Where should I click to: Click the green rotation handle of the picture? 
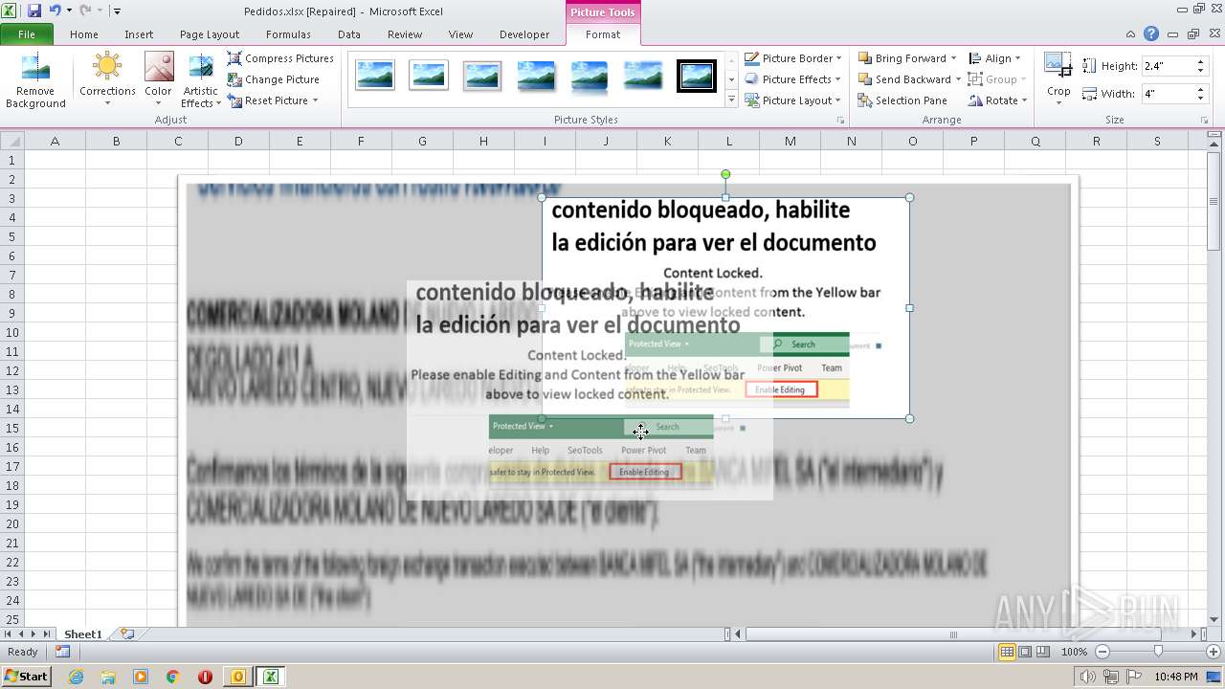tap(725, 174)
